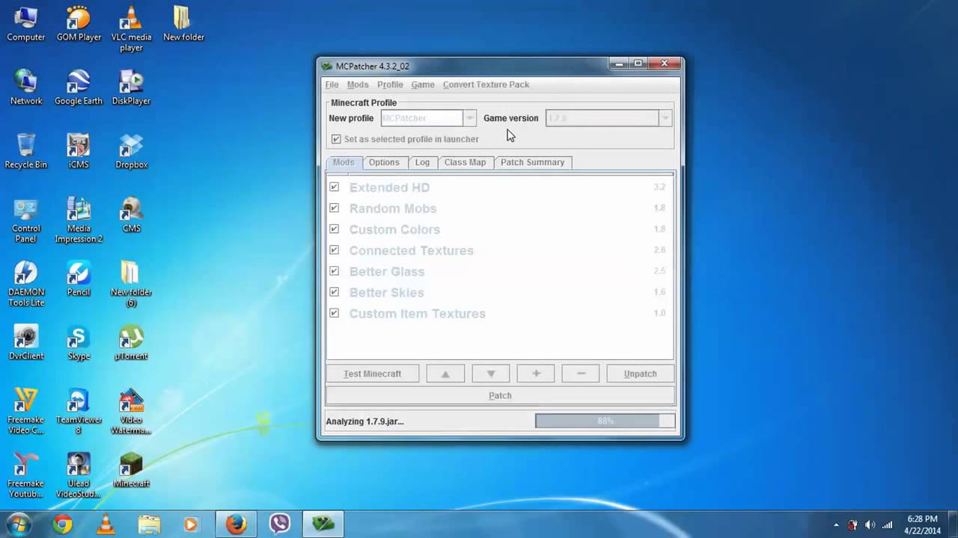Select the DvrClient desktop icon
The image size is (958, 538).
tap(26, 342)
